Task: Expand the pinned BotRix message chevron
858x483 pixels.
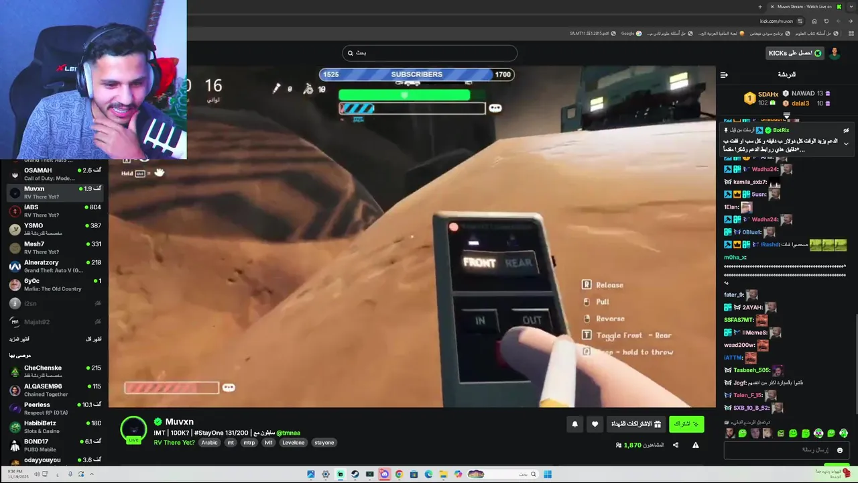Action: coord(846,144)
